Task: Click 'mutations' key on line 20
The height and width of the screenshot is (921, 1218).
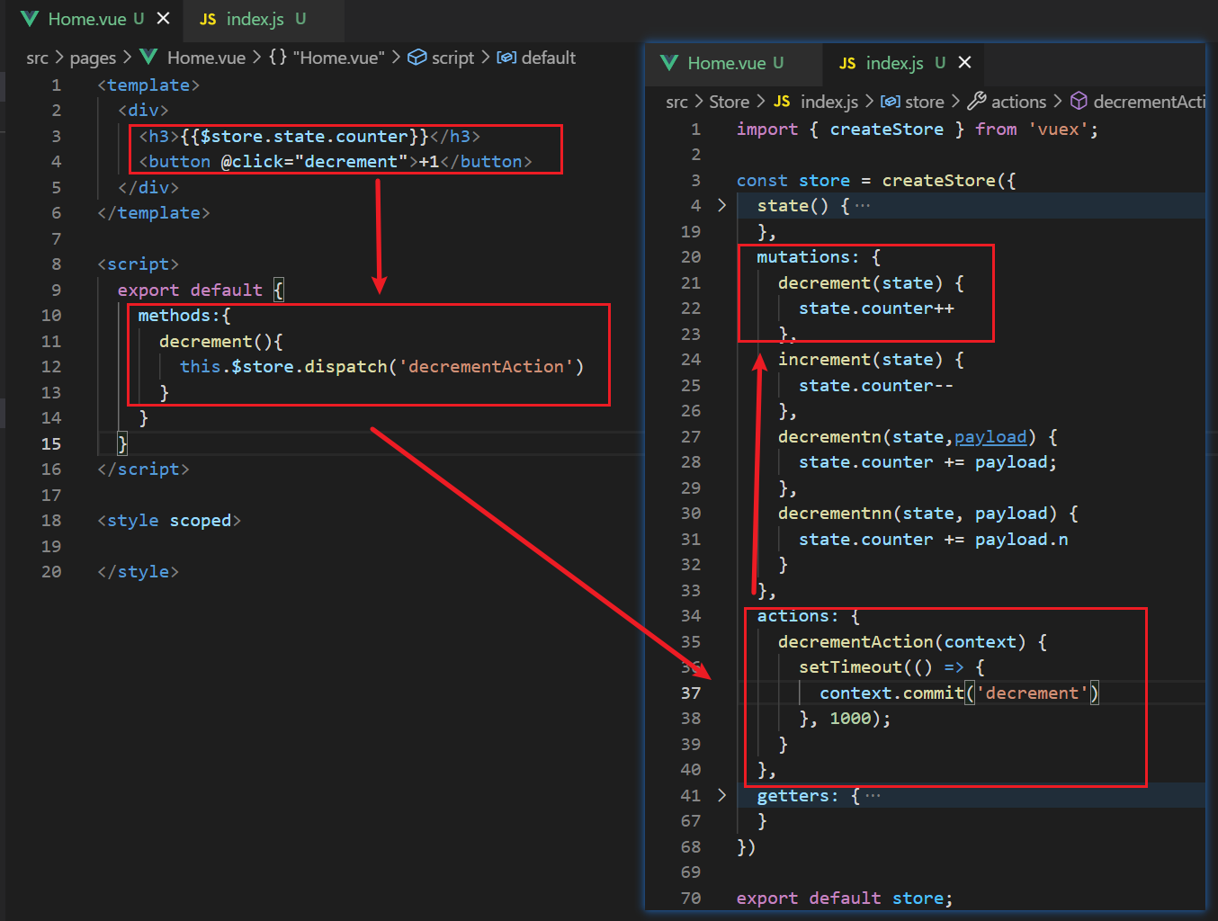Action: pos(803,257)
